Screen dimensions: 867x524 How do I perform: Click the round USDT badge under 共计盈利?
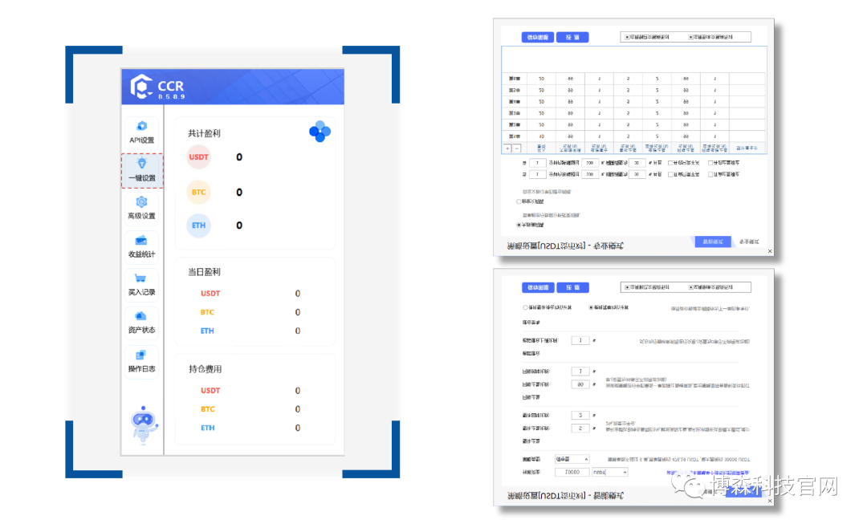(198, 157)
